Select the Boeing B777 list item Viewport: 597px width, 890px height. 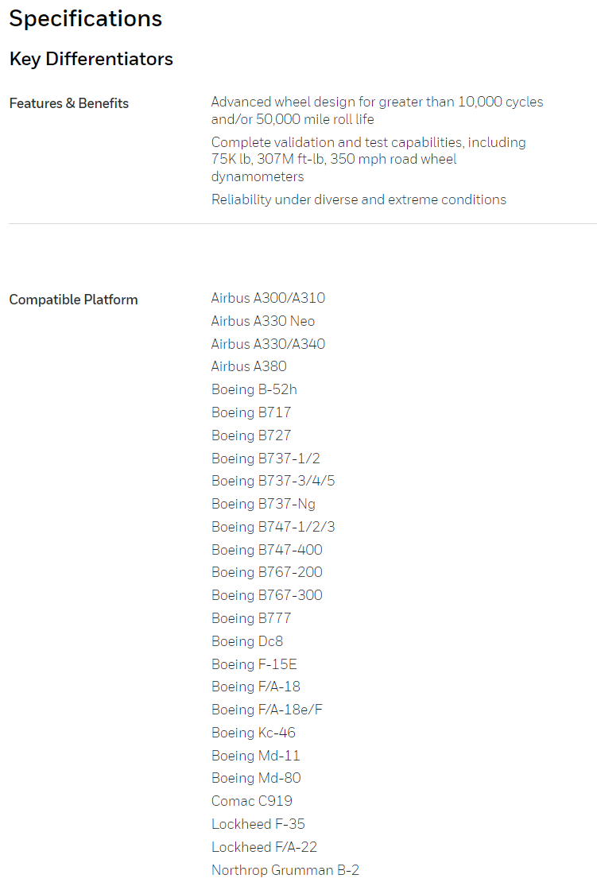[x=251, y=618]
